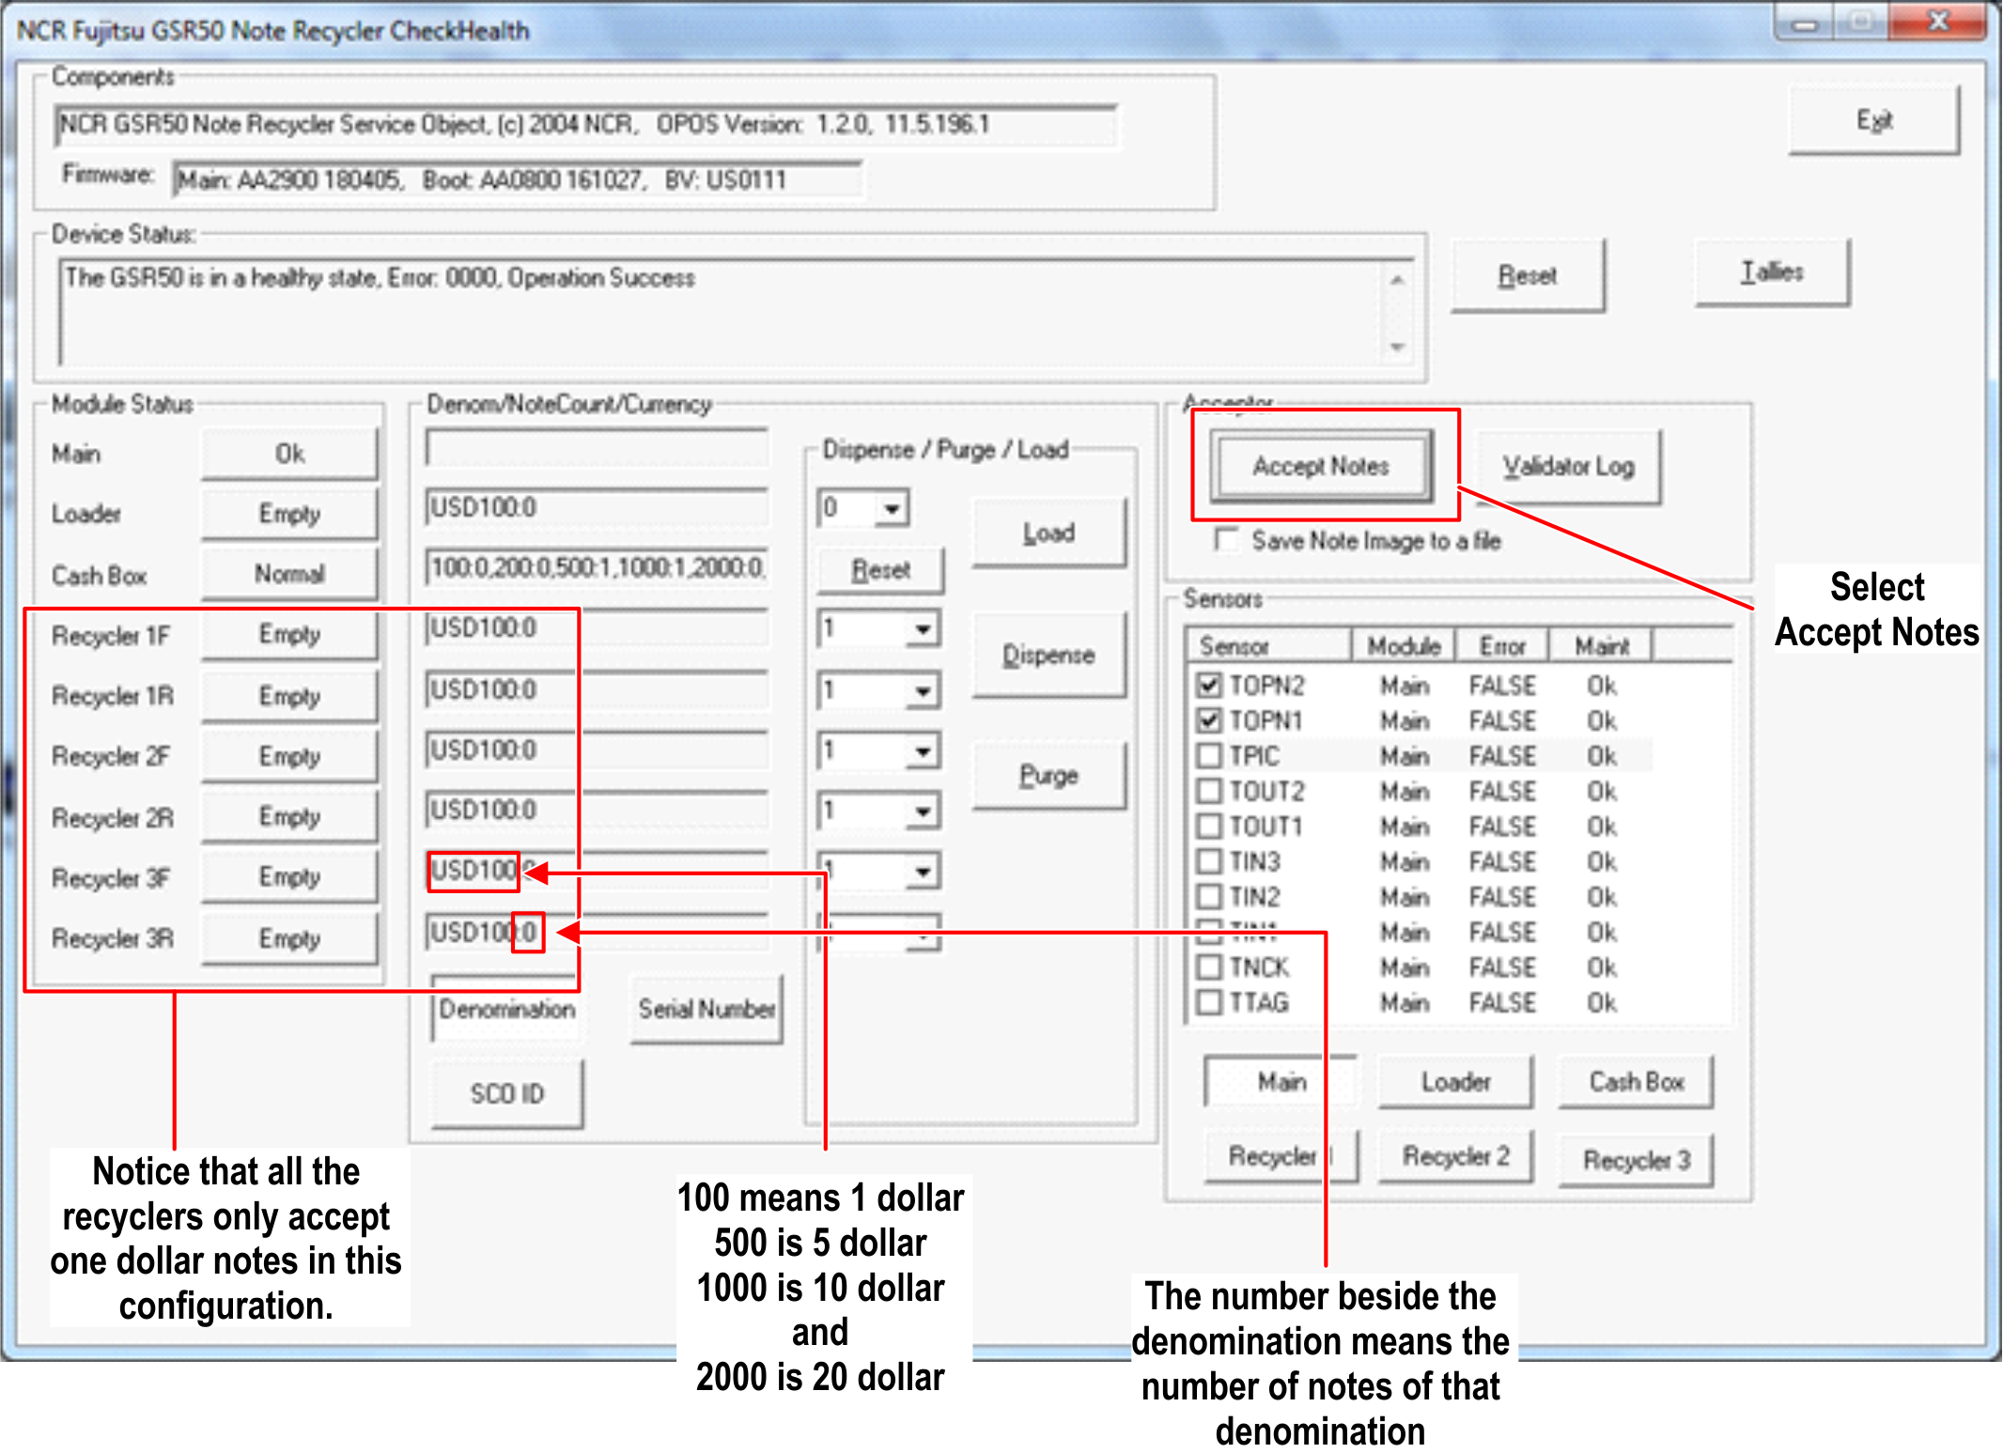Open the Recycler 1R count dropdown

pyautogui.click(x=924, y=690)
